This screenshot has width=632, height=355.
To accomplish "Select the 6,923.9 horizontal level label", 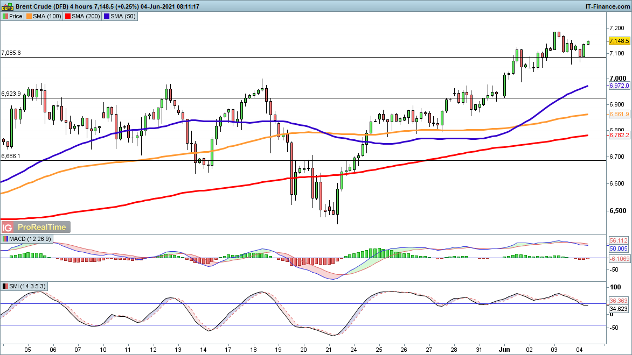I will point(11,94).
